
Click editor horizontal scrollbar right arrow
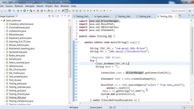(188, 103)
